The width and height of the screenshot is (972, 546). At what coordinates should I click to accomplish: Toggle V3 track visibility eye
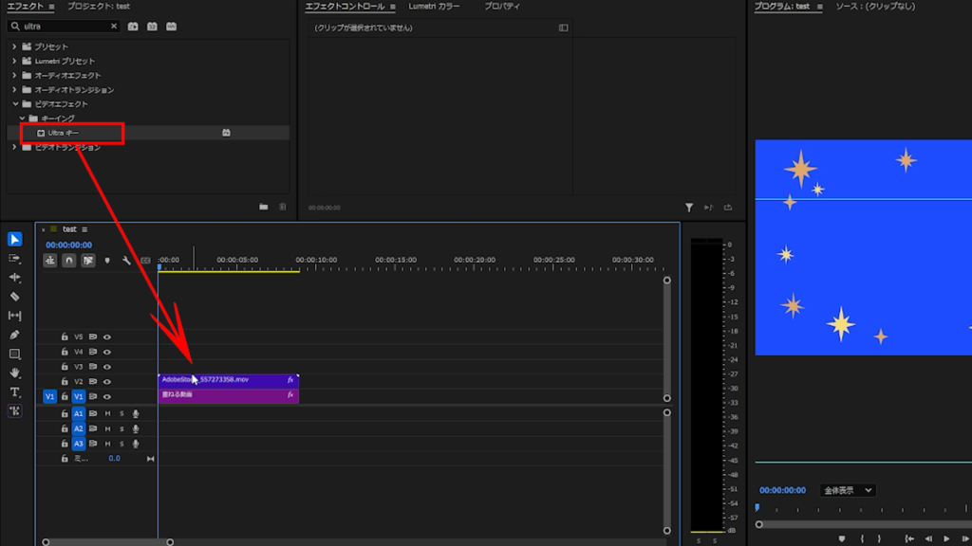click(x=106, y=367)
